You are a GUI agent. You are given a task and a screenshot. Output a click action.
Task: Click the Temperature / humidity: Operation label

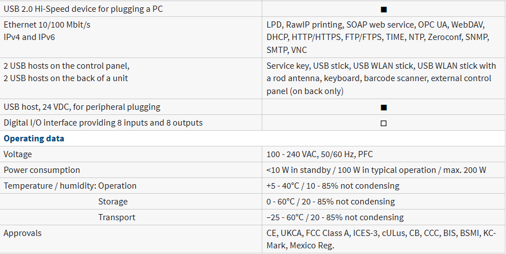70,186
